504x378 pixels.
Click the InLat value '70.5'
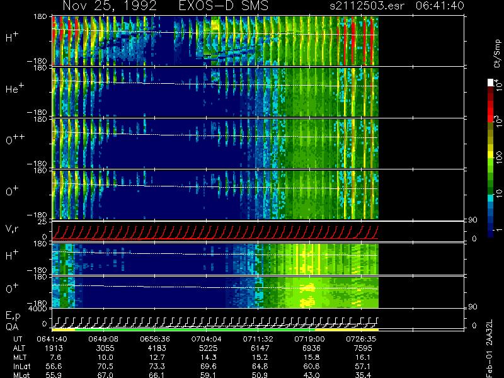105,367
